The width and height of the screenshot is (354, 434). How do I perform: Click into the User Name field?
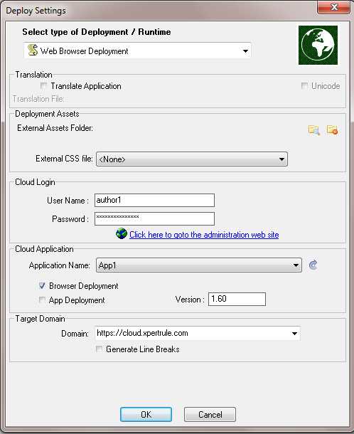pyautogui.click(x=154, y=200)
